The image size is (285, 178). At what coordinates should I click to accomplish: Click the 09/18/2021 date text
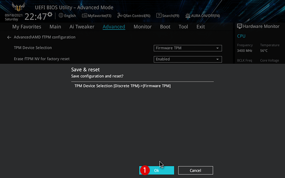click(13, 15)
